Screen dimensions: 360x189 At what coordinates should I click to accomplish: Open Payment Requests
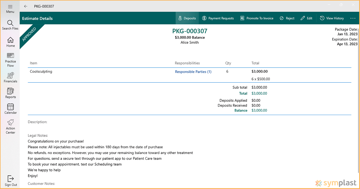tap(218, 18)
